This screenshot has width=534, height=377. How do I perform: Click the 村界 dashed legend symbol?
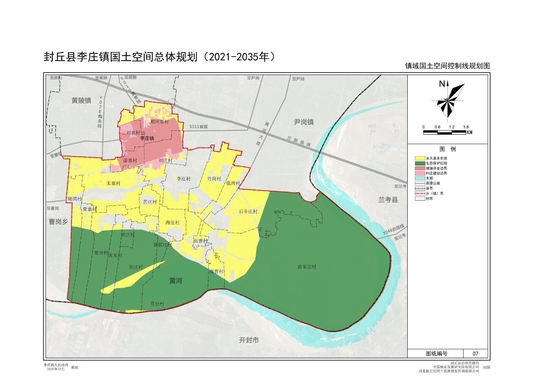tap(420, 199)
